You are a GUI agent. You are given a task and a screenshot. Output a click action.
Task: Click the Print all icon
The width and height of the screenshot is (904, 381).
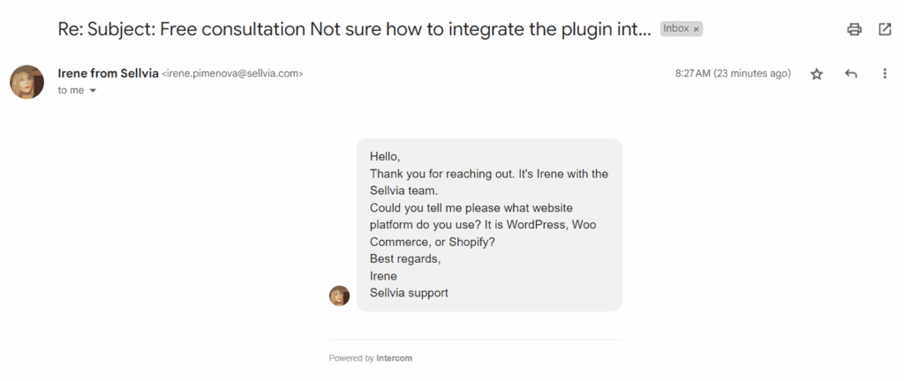[x=854, y=29]
